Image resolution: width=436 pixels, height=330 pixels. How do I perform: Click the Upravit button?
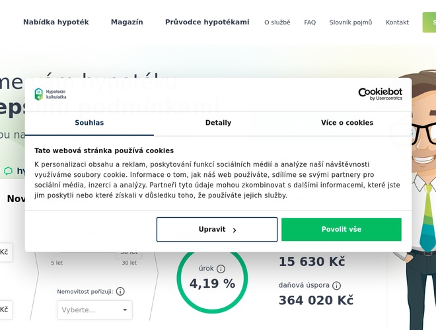(x=217, y=230)
